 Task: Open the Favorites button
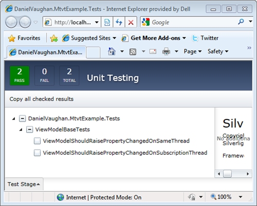[x=24, y=38]
